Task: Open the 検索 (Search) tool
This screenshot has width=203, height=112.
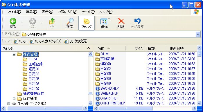Action: tap(70, 23)
